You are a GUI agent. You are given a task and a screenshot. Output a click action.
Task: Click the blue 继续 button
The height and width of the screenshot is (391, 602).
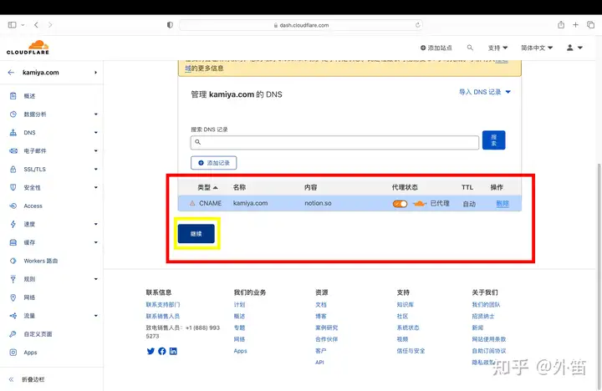[x=196, y=234]
